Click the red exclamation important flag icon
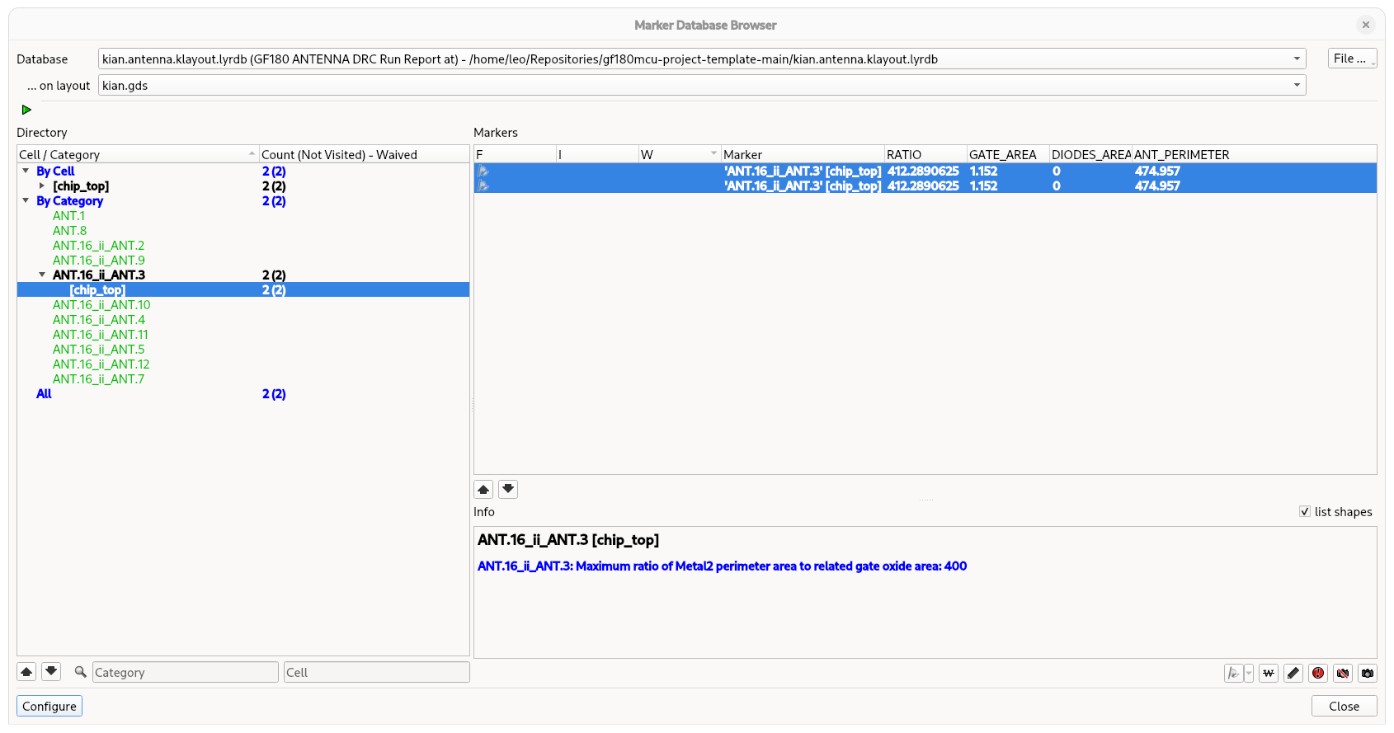1394x733 pixels. [x=1318, y=673]
